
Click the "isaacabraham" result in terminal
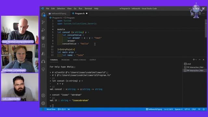point(80,100)
